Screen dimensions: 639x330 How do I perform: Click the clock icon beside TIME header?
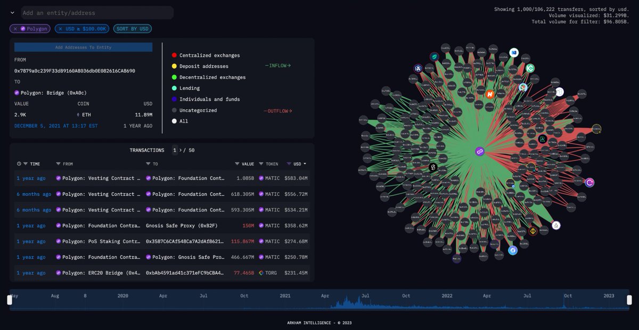[x=19, y=164]
